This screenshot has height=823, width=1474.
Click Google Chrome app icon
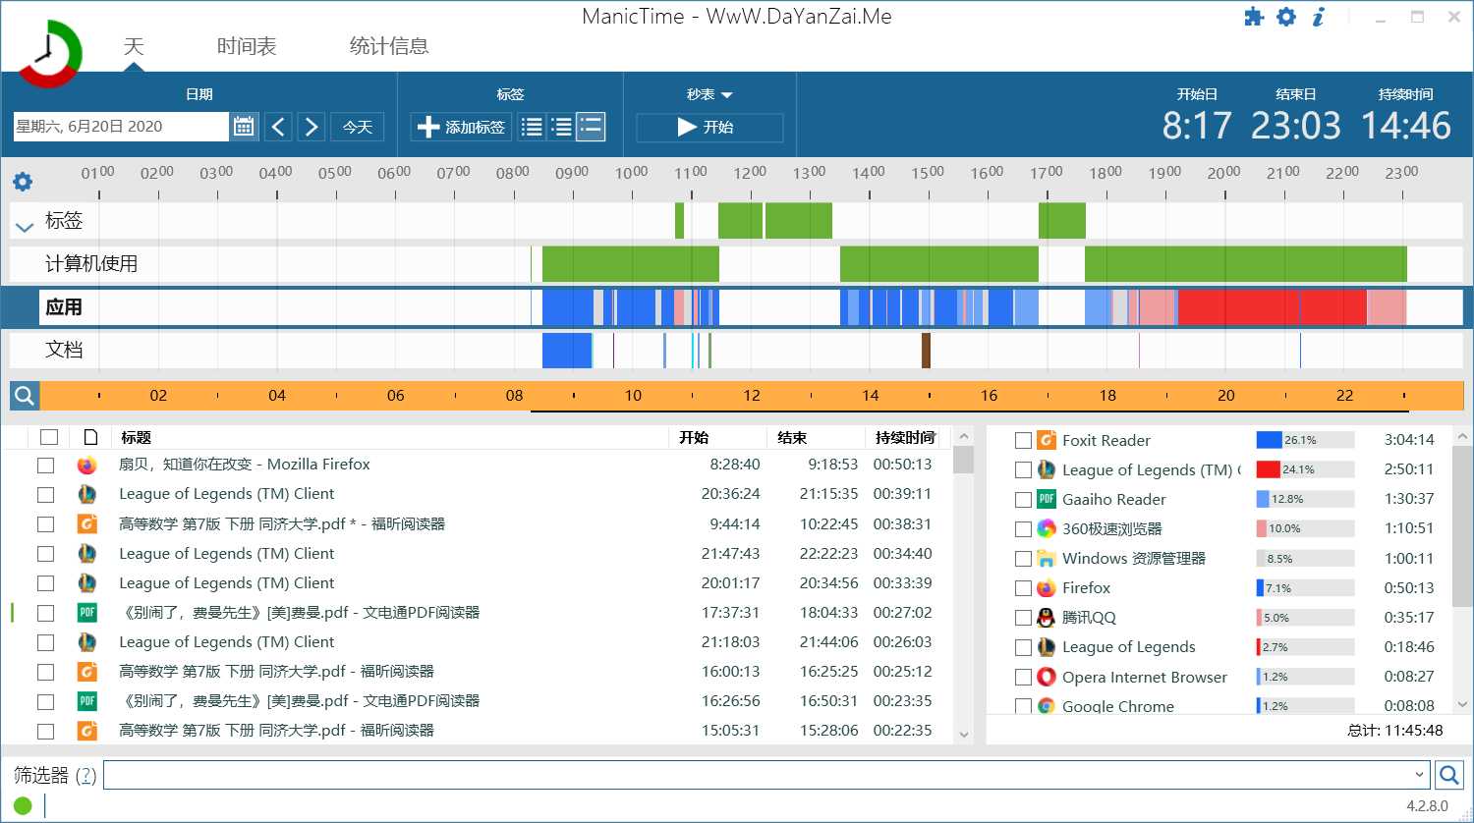pos(1047,705)
